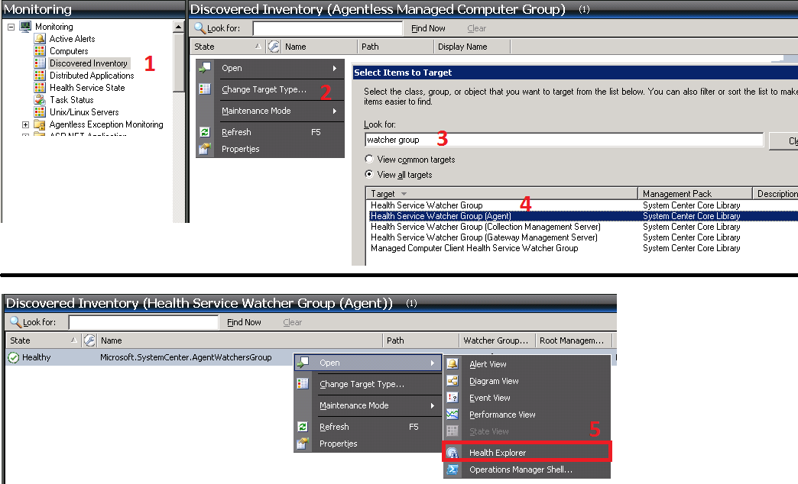The image size is (798, 484).
Task: Click the Unix/Linux Servers grid icon
Action: click(x=40, y=112)
